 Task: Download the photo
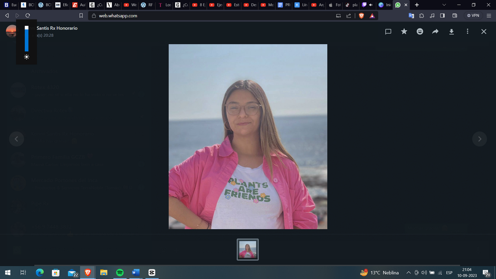click(x=451, y=32)
